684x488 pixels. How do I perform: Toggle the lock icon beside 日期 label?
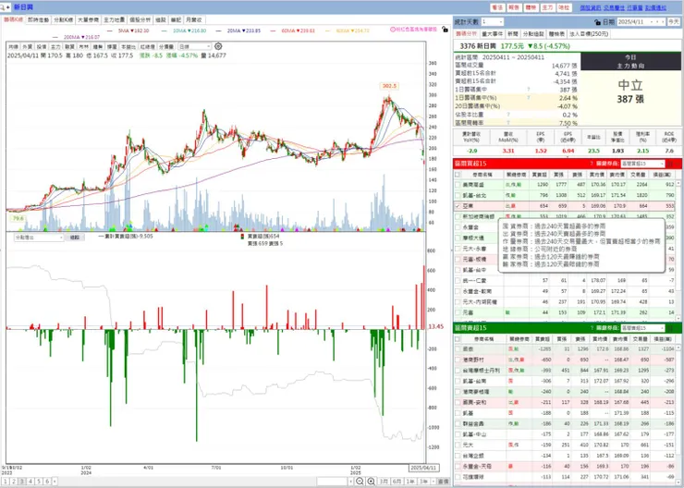click(x=598, y=22)
